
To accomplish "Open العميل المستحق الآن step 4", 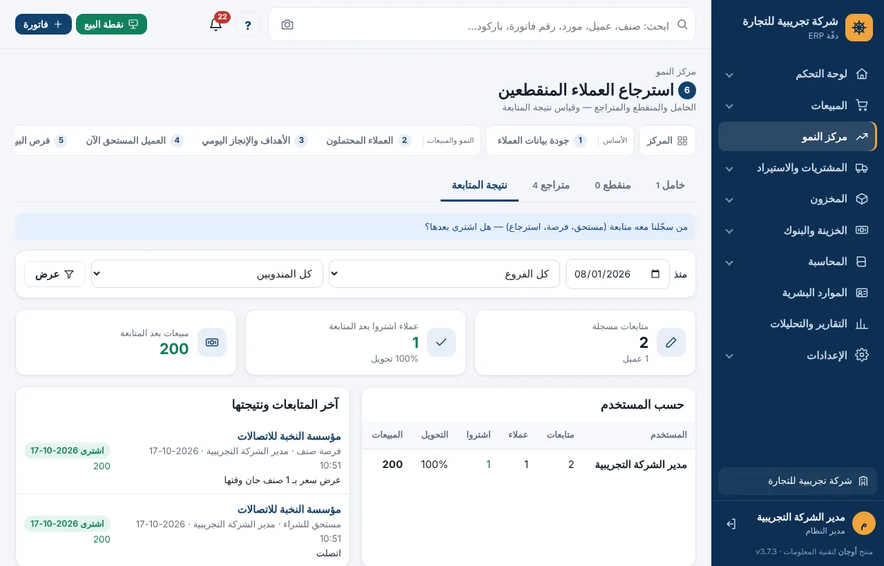I will (135, 141).
